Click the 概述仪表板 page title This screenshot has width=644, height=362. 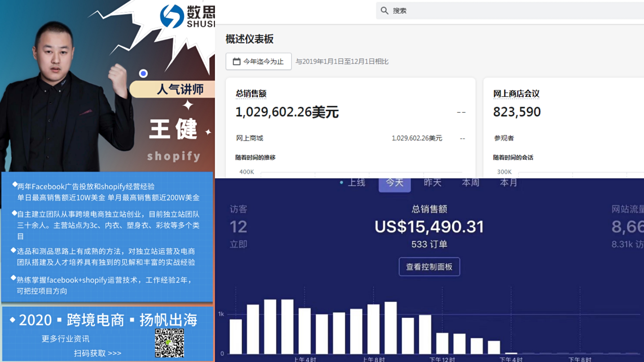coord(250,39)
